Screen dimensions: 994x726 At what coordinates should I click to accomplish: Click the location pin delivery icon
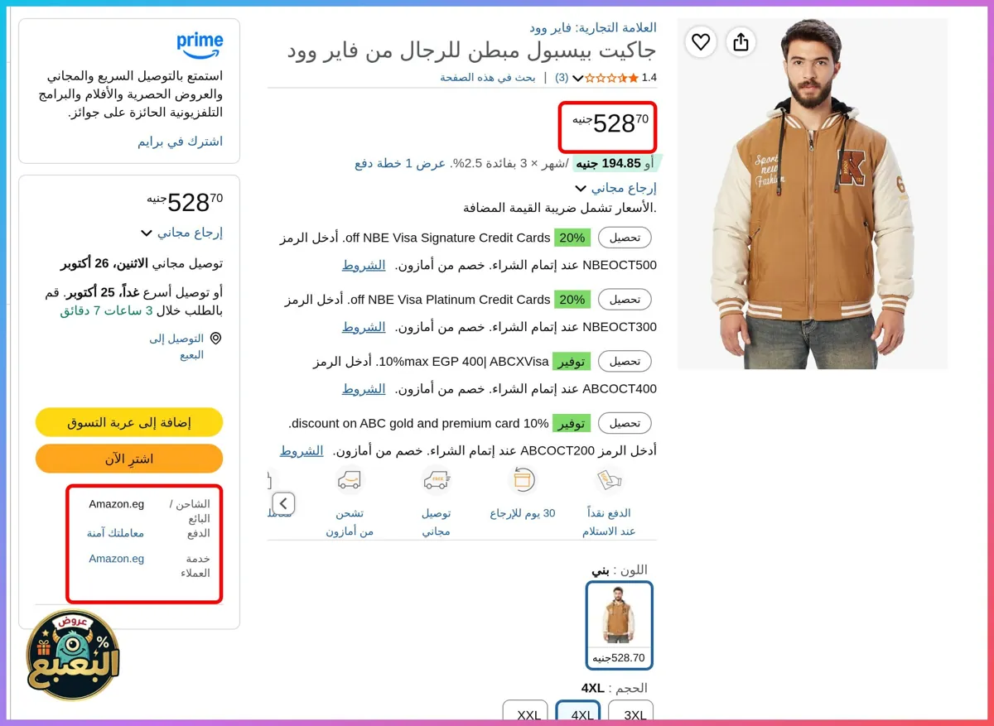215,339
